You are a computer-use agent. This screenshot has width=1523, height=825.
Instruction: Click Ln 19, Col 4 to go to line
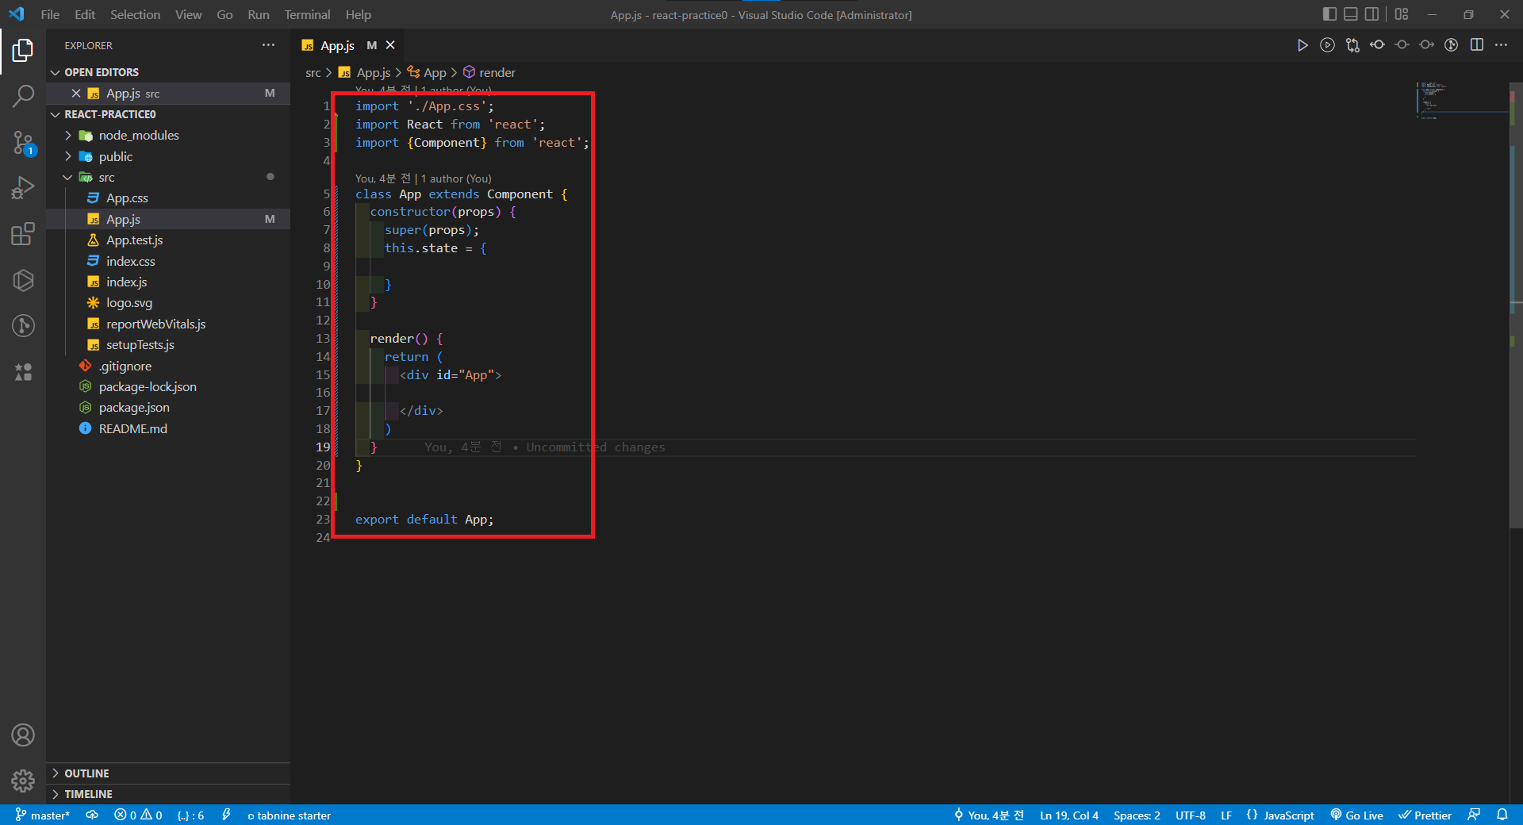[1069, 815]
